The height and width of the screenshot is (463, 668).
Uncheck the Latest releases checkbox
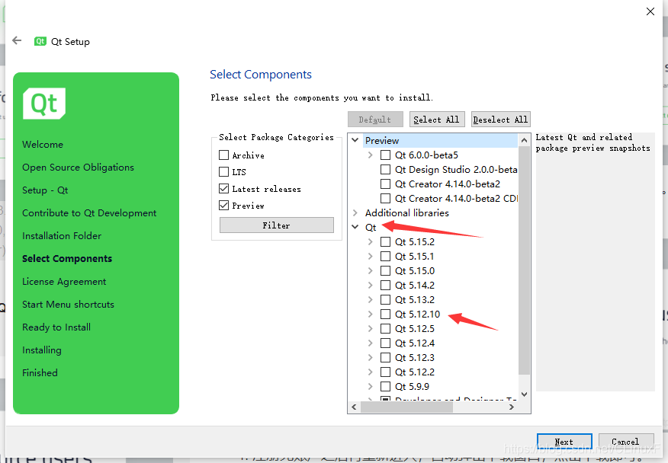(x=223, y=189)
